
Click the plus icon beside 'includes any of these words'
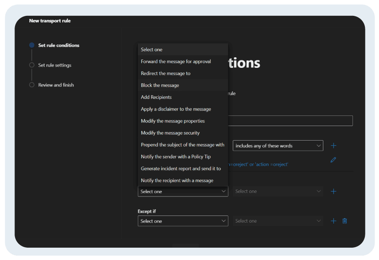334,145
